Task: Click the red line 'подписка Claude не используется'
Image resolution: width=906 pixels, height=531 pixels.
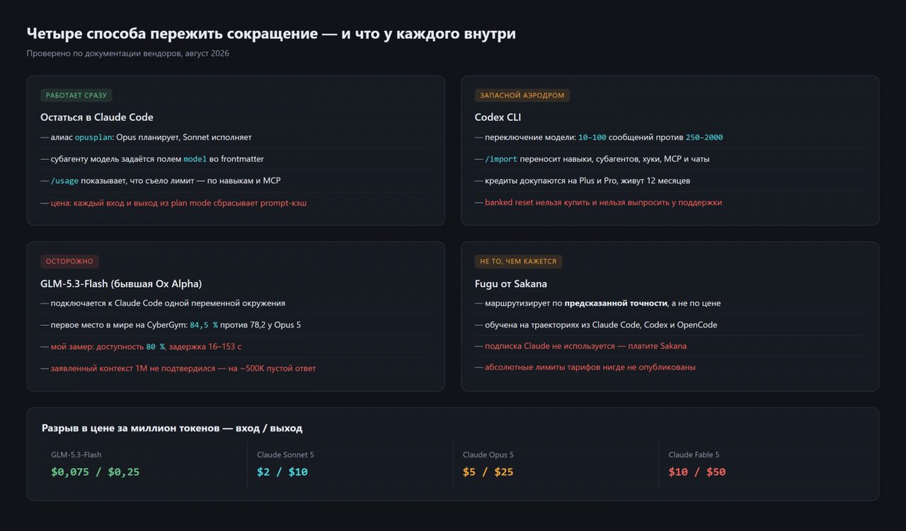Action: click(580, 346)
